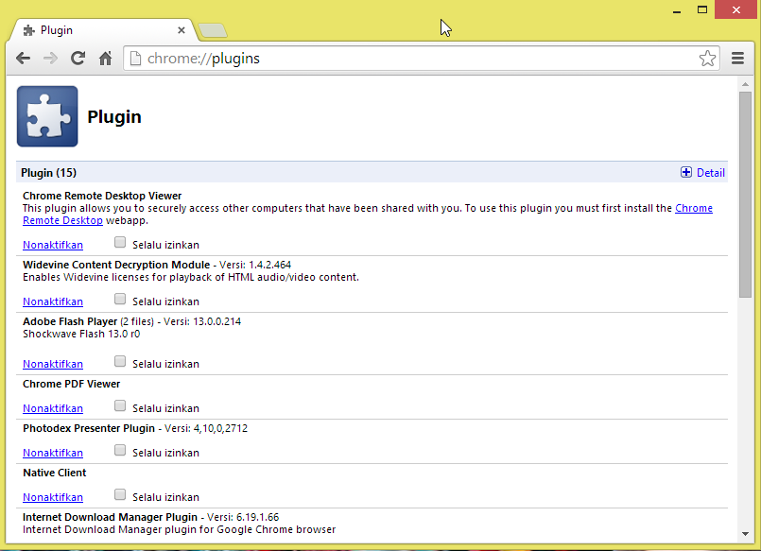Click the scrollbar down arrow
Viewport: 761px width, 551px height.
coord(745,534)
